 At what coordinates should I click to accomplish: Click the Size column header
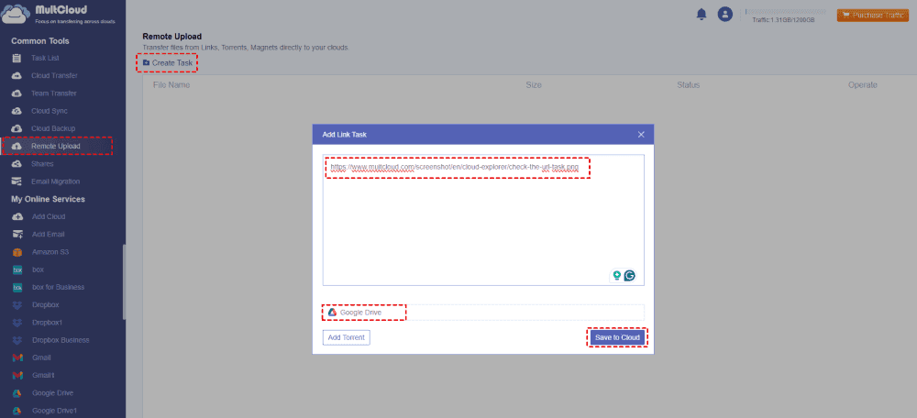[534, 85]
